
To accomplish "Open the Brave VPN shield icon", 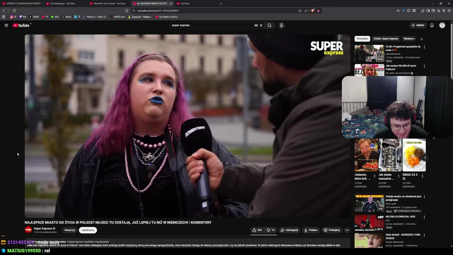I will 443,11.
